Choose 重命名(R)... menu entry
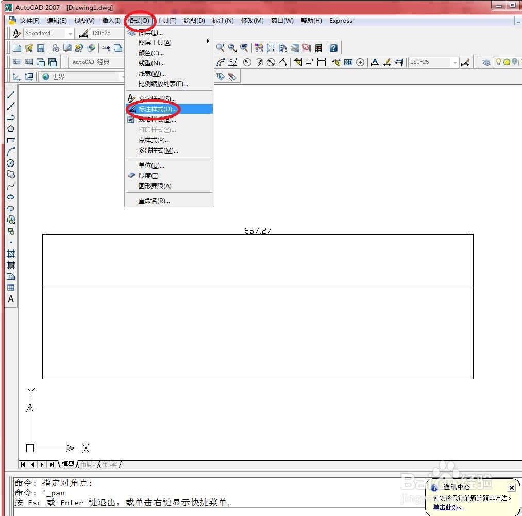The image size is (522, 516). pyautogui.click(x=170, y=201)
